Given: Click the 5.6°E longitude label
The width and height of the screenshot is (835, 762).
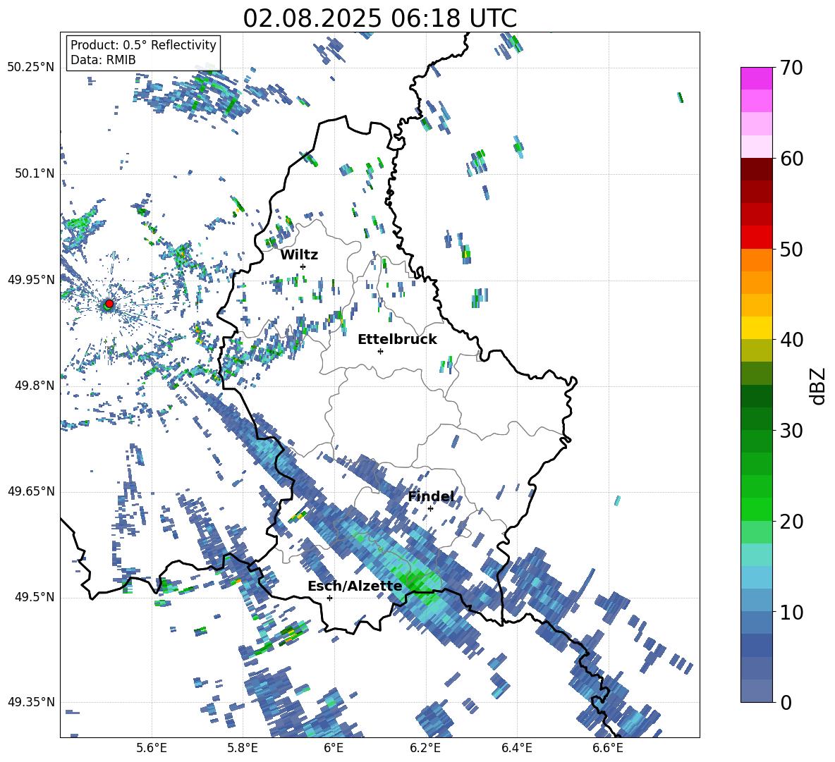Looking at the screenshot, I should point(152,748).
